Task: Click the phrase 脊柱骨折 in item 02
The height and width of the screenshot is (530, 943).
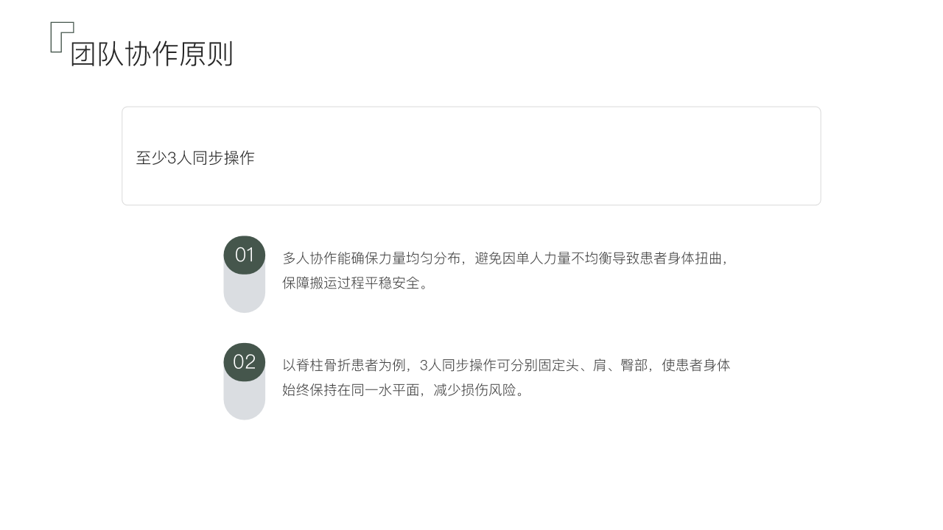Action: click(323, 365)
